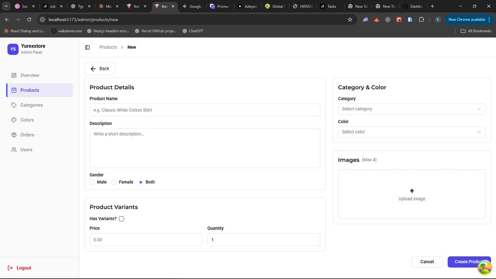Switch to the Prisma browser tab
496x279 pixels.
[219, 6]
